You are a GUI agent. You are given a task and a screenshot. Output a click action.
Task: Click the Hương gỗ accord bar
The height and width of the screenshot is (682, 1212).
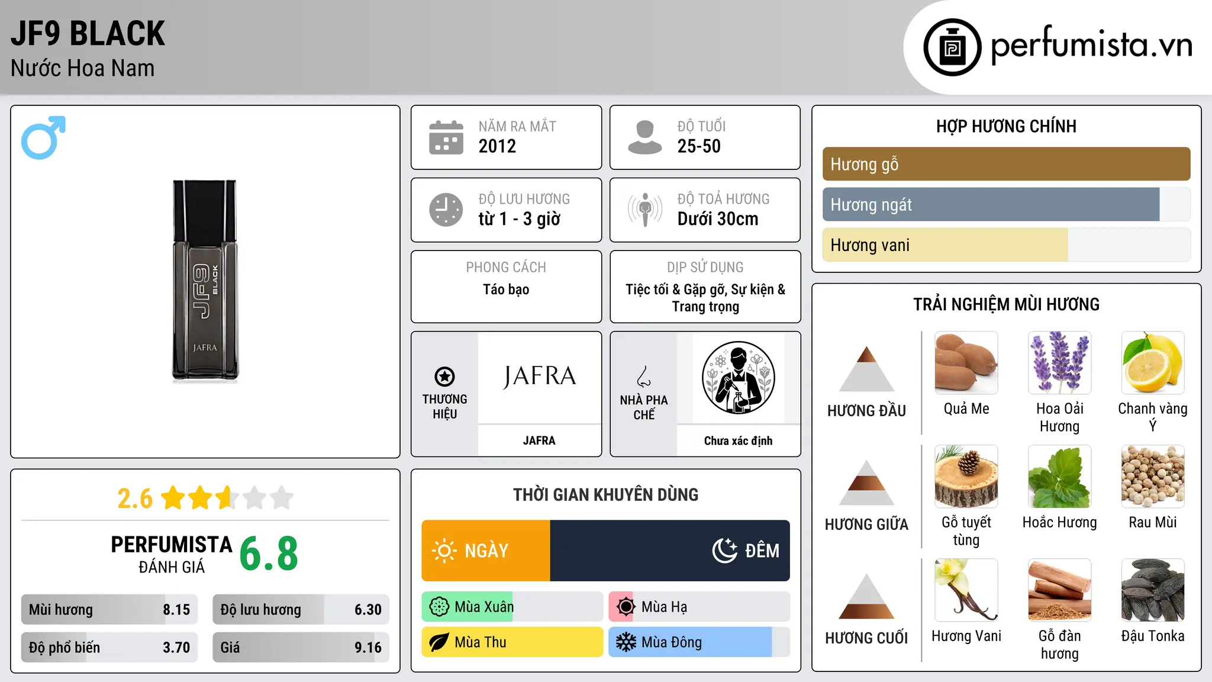(1006, 164)
